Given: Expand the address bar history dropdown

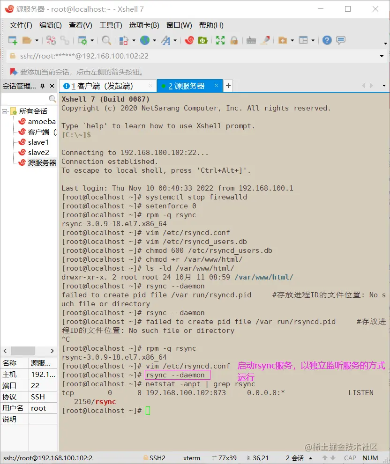Looking at the screenshot, I should [382, 56].
